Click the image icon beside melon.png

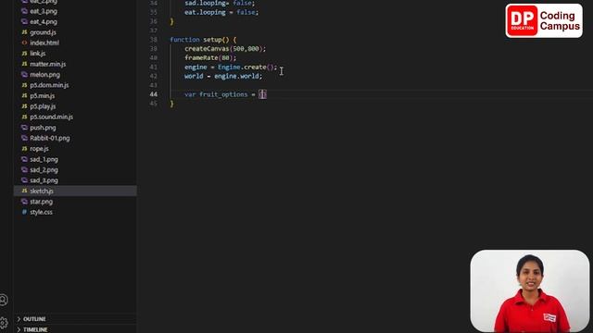25,75
